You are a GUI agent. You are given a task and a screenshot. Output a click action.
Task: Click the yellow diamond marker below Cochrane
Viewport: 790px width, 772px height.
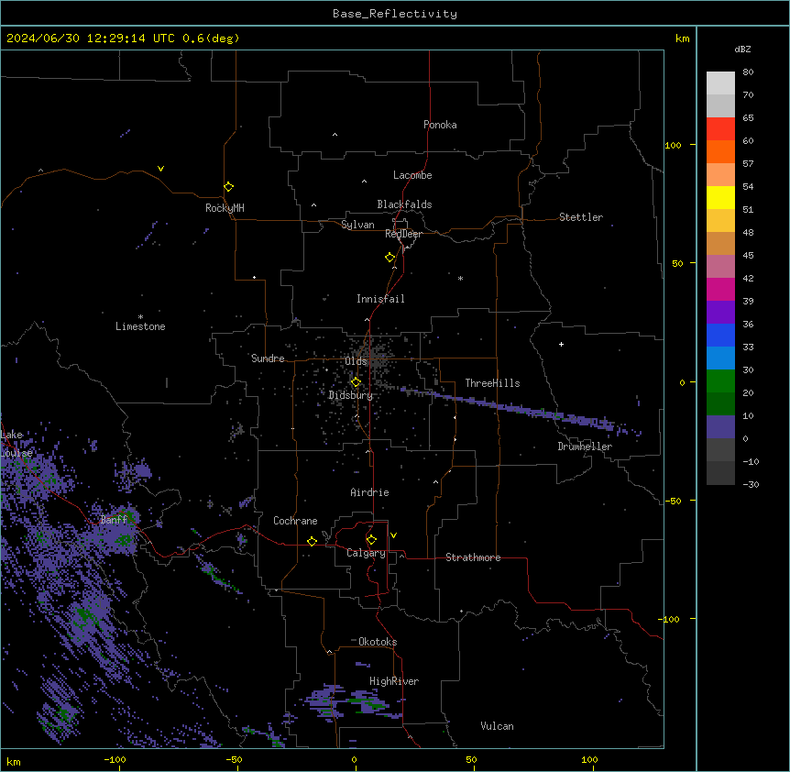click(312, 541)
